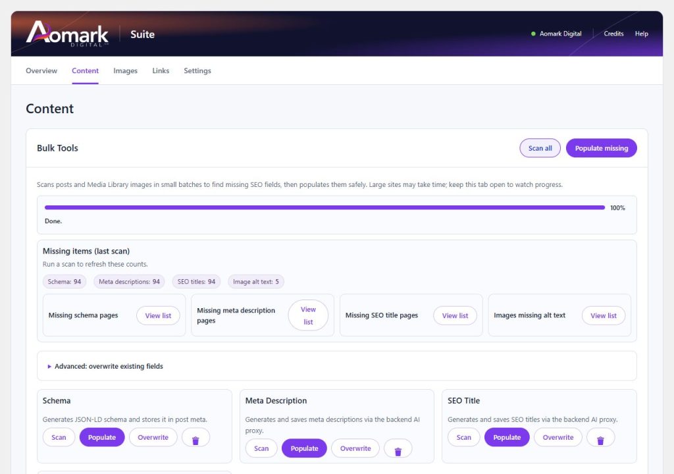Click Overwrite in the SEO Title card
This screenshot has height=474, width=674.
pyautogui.click(x=558, y=437)
